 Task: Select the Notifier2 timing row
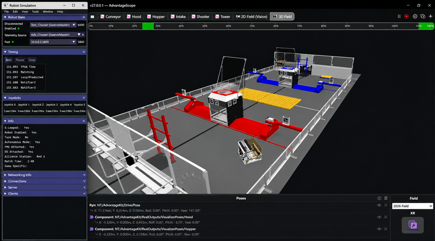tap(25, 83)
